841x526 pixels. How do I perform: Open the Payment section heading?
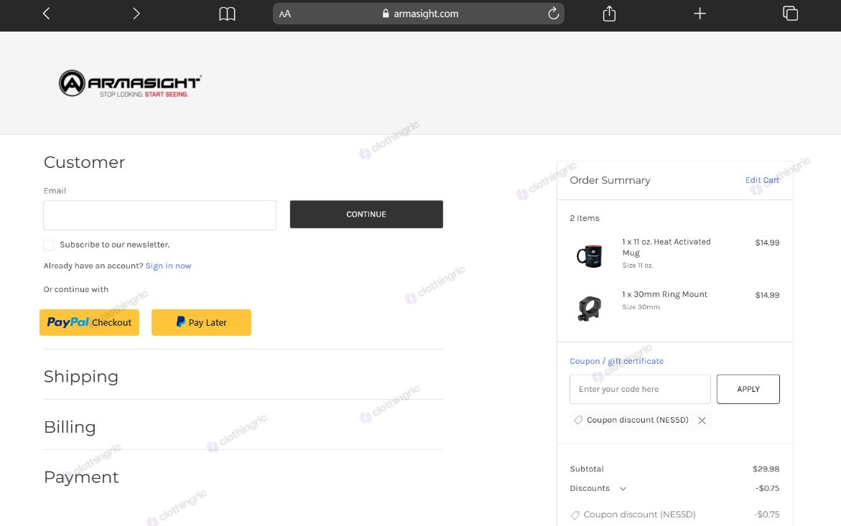[81, 477]
